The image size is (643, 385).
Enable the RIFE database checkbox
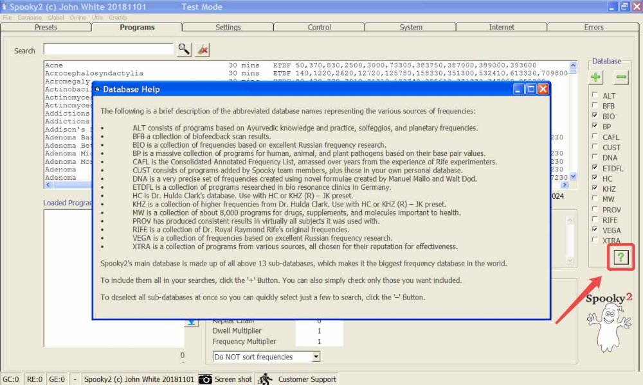(595, 219)
